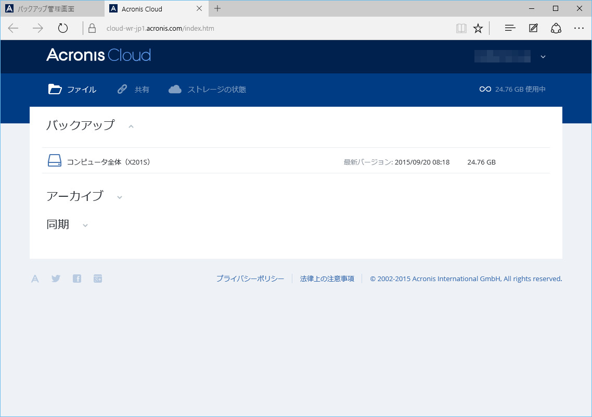Open reading view book icon

(x=461, y=28)
